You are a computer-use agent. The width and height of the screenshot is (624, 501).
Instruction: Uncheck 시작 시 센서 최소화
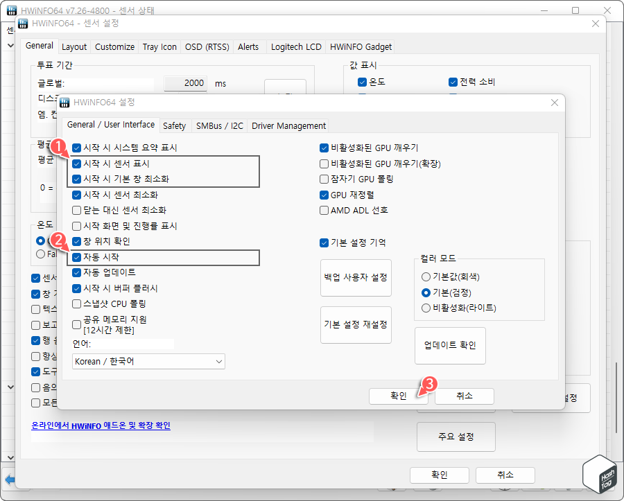click(76, 194)
